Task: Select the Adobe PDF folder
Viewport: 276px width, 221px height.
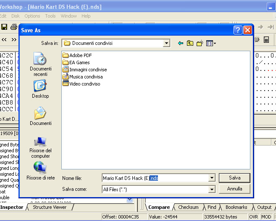Action: (77, 55)
